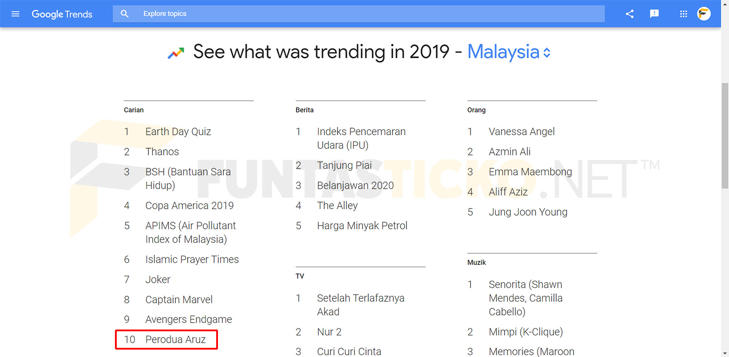The width and height of the screenshot is (729, 357).
Task: Click Mimpi (K-Clique) music entry
Action: point(526,332)
